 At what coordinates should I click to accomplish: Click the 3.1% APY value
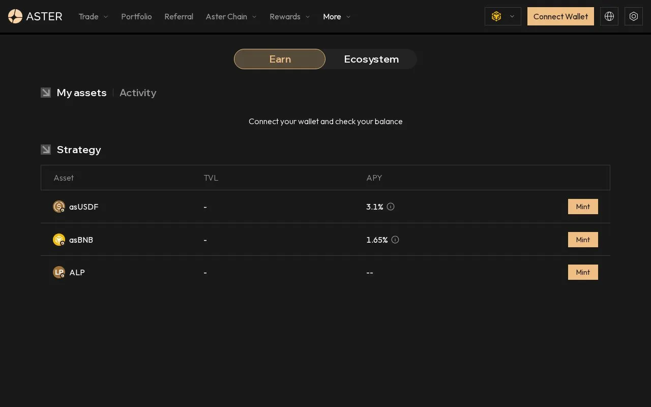coord(375,207)
